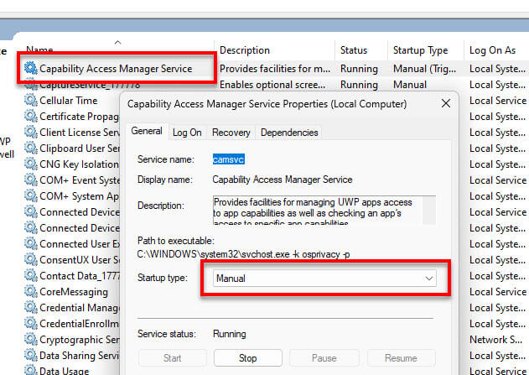Click the Display name value text
529x375 pixels.
coord(283,180)
